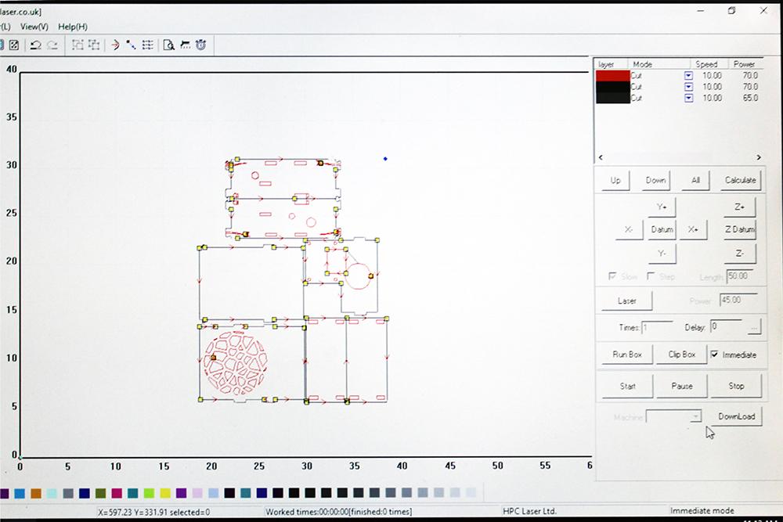Click the layer column header

(606, 64)
